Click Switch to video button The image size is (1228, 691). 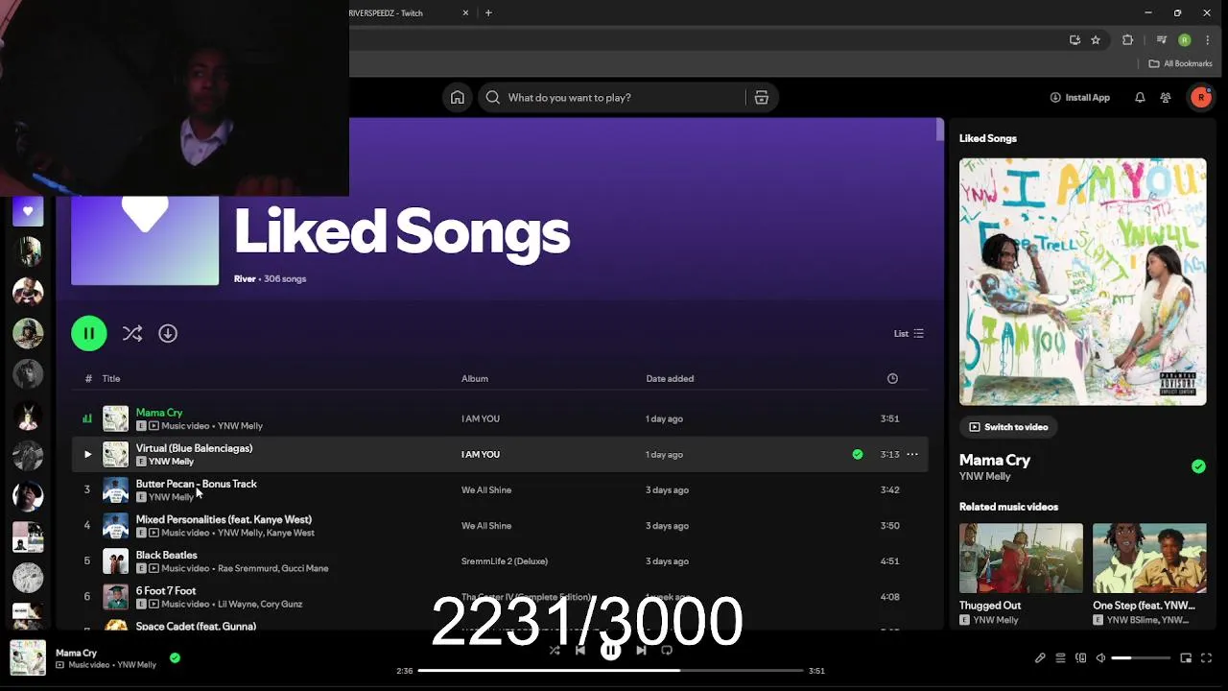coord(1008,427)
